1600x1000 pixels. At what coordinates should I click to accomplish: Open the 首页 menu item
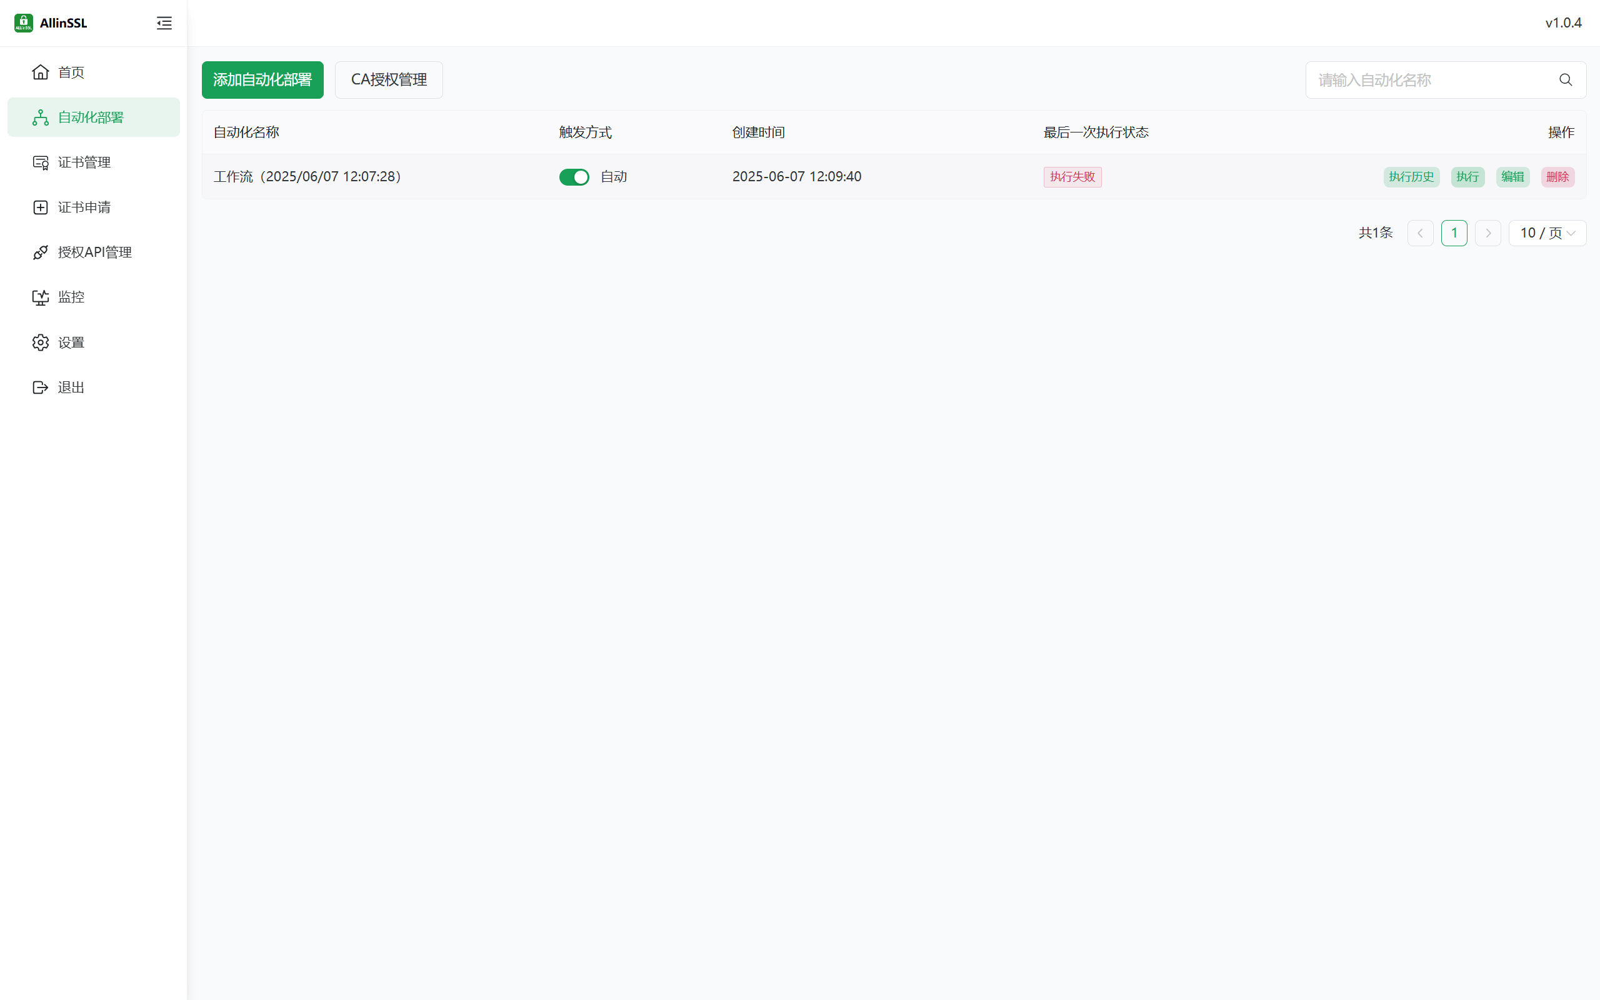pos(93,72)
